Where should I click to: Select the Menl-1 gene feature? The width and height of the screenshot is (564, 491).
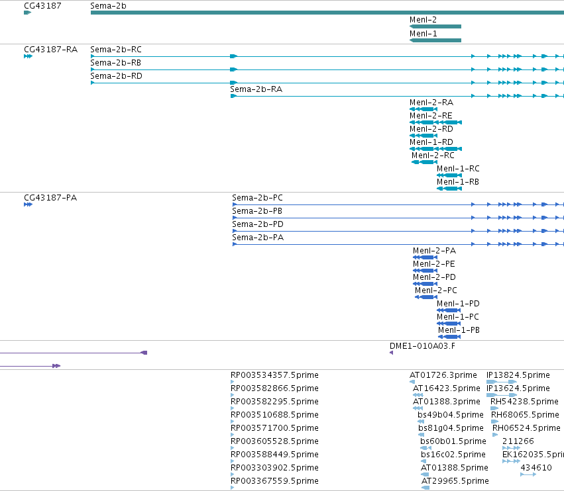point(435,40)
